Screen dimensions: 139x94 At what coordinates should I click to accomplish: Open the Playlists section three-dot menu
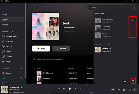pos(21,68)
